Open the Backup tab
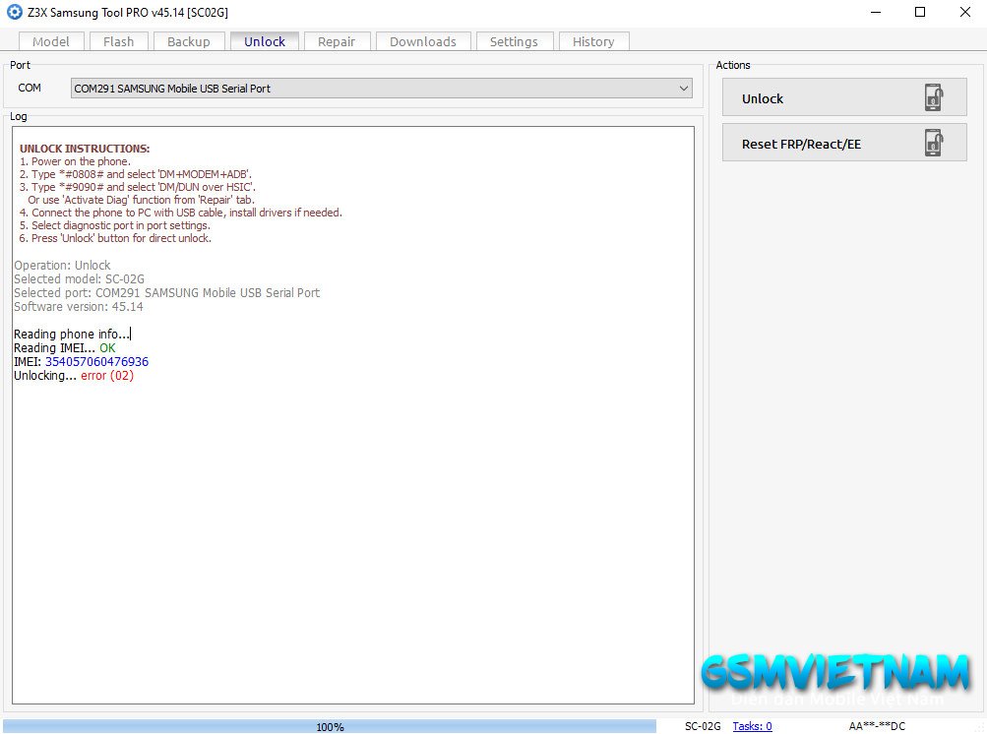 (x=189, y=41)
